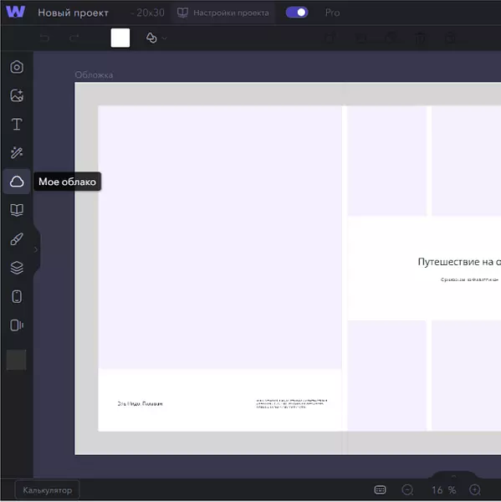501x502 pixels.
Task: Open the layers panel icon
Action: pyautogui.click(x=17, y=268)
